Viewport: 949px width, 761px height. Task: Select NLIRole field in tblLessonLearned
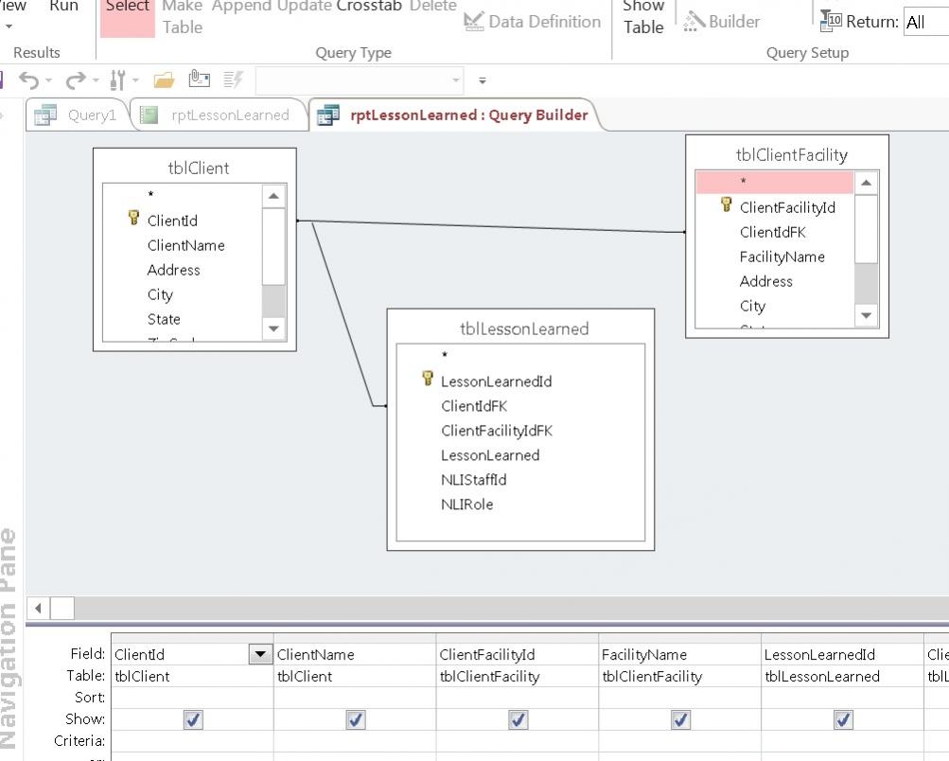[466, 504]
